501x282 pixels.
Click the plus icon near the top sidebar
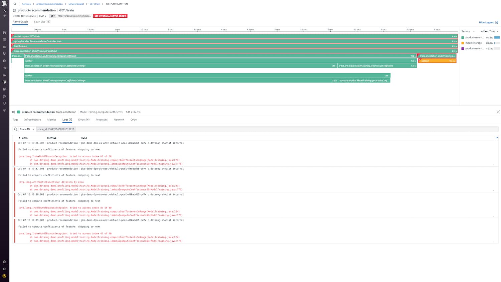[x=4, y=16]
